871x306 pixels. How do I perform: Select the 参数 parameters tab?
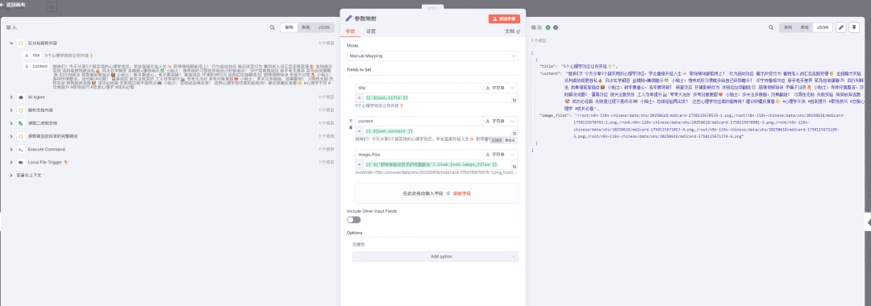[x=350, y=31]
